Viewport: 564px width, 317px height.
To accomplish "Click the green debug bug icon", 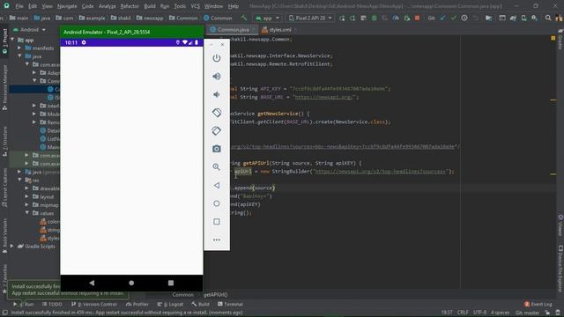I will (x=374, y=18).
